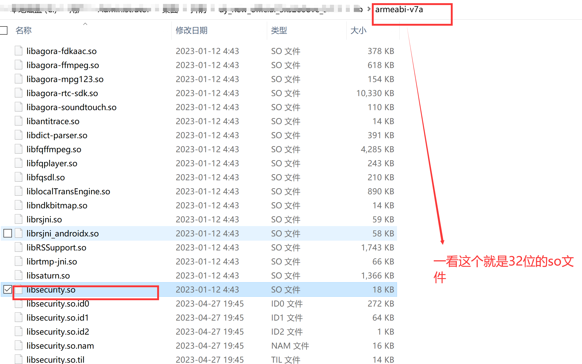582x364 pixels.
Task: Select file name libagora-rtc-sdk.so
Action: click(x=62, y=93)
